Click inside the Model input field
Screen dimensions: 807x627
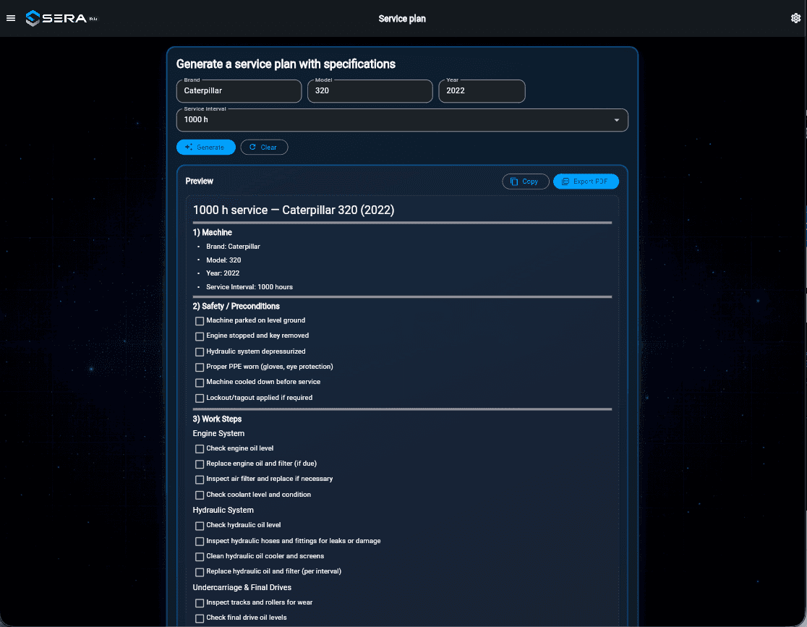coord(370,91)
